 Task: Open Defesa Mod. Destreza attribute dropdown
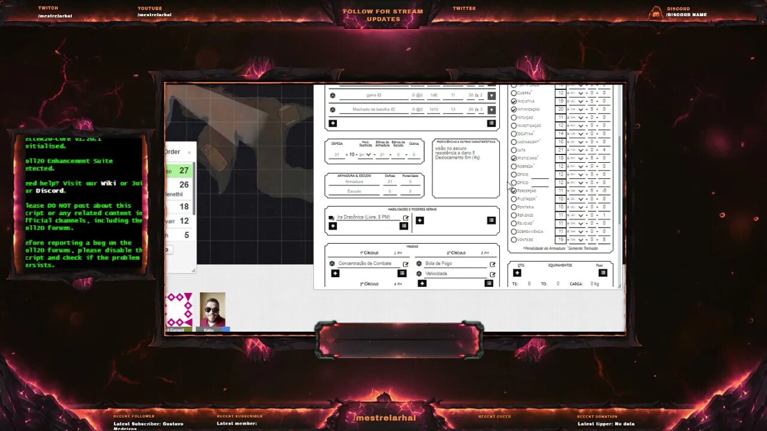(x=365, y=155)
